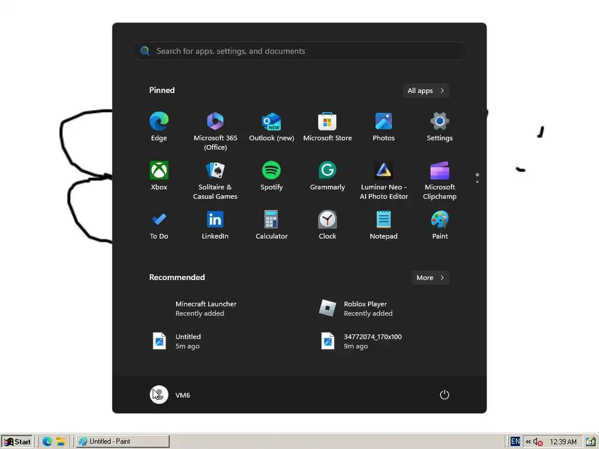Expand All apps list

[x=426, y=91]
